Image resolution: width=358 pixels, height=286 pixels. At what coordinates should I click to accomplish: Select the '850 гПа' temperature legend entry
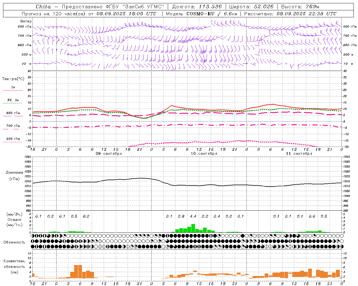click(x=13, y=113)
